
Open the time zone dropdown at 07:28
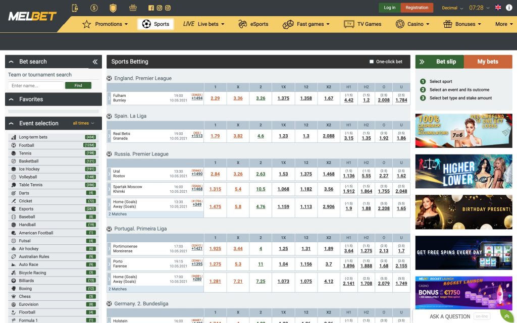(479, 8)
